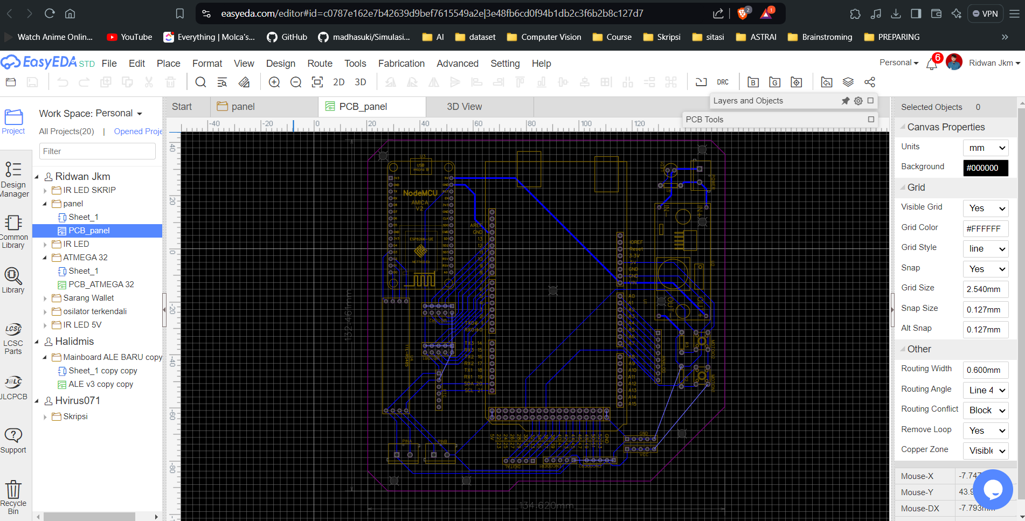Generate BOM using the toolbar icon
Screen dimensions: 1025x521
(x=753, y=82)
